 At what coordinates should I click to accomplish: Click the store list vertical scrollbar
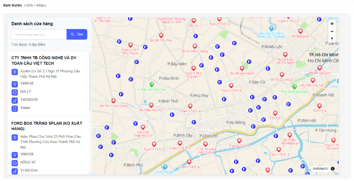point(90,82)
